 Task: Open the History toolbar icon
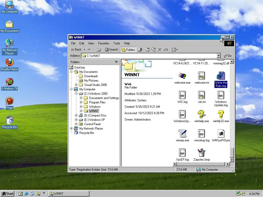(140, 50)
